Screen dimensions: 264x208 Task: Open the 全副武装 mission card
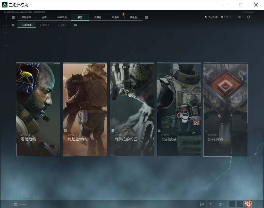(179, 109)
